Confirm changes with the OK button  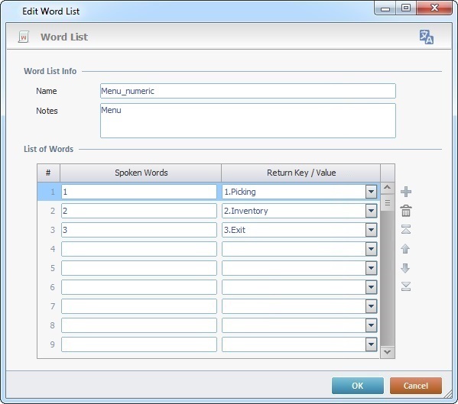358,386
